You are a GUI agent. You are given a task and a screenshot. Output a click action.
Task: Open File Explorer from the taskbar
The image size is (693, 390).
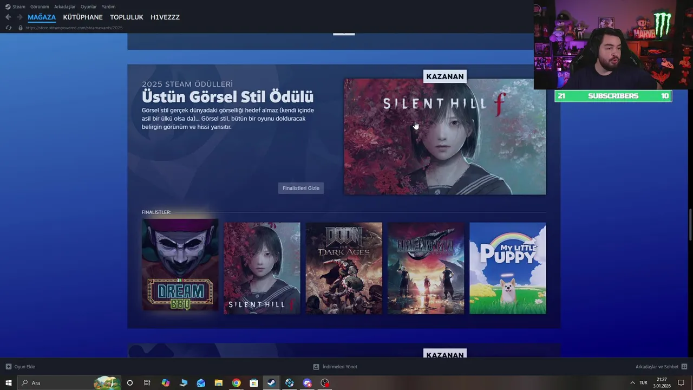(x=219, y=383)
